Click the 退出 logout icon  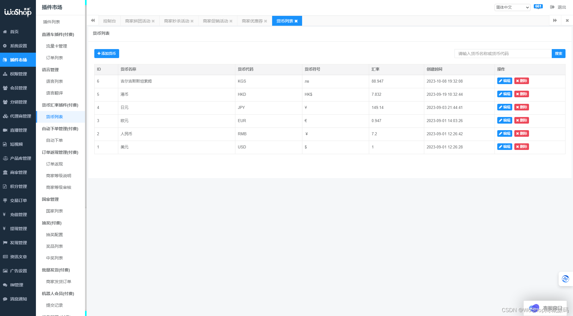[552, 7]
